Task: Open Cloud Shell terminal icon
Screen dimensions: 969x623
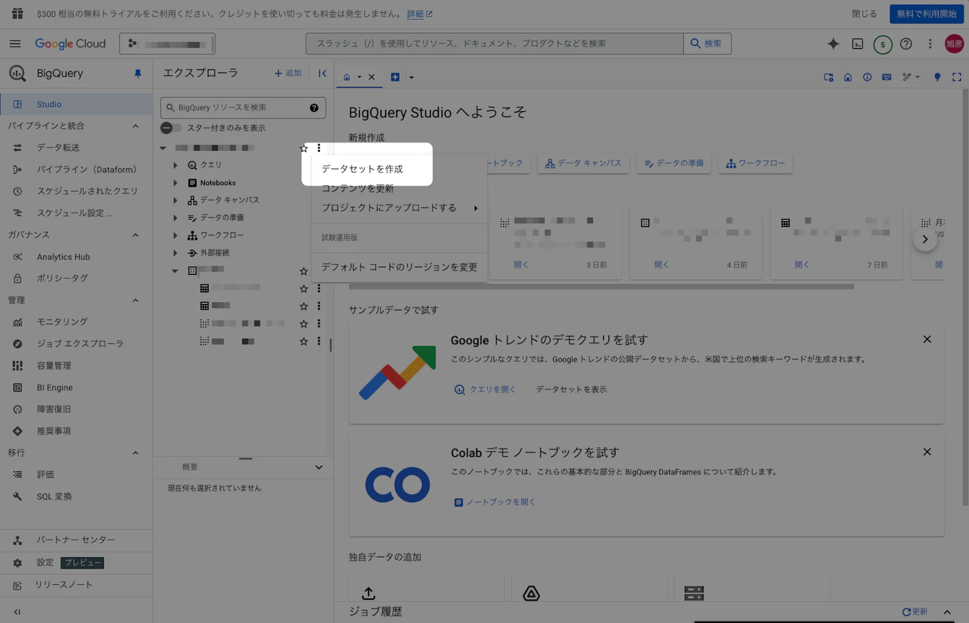Action: 858,44
